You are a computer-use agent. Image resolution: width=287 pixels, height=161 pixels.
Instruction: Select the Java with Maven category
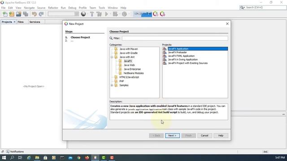[x=129, y=49]
